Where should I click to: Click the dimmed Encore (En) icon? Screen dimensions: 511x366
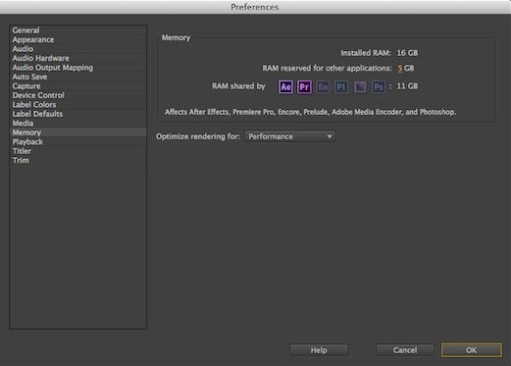[x=323, y=87]
